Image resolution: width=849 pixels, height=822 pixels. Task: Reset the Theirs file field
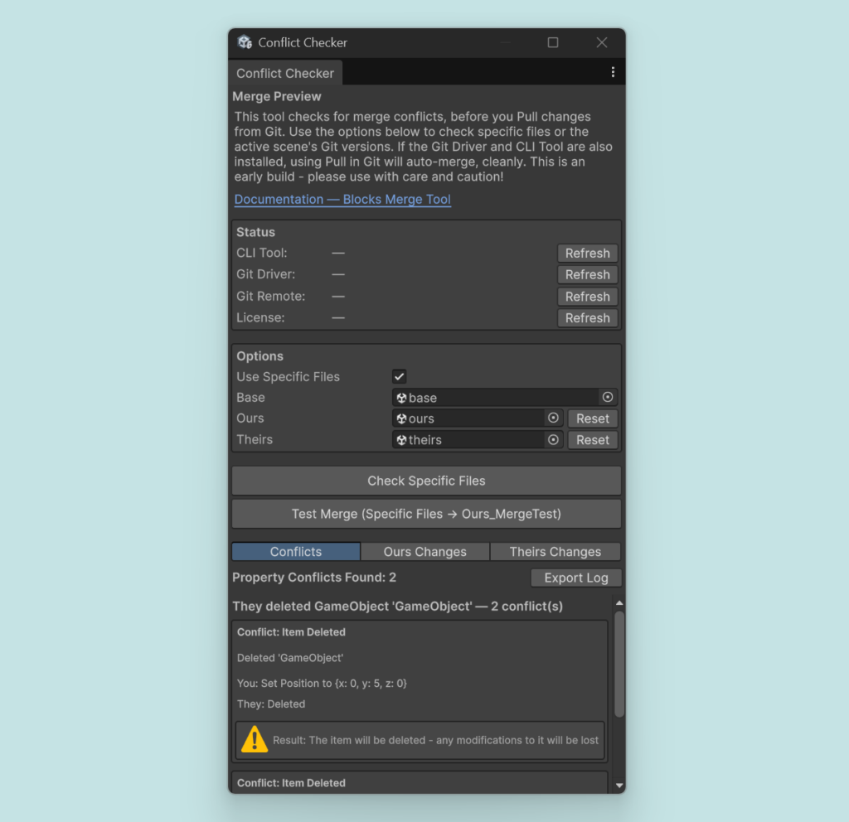[592, 440]
